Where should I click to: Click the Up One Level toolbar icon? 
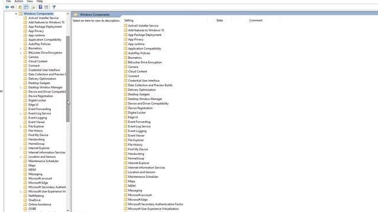[x=20, y=7]
